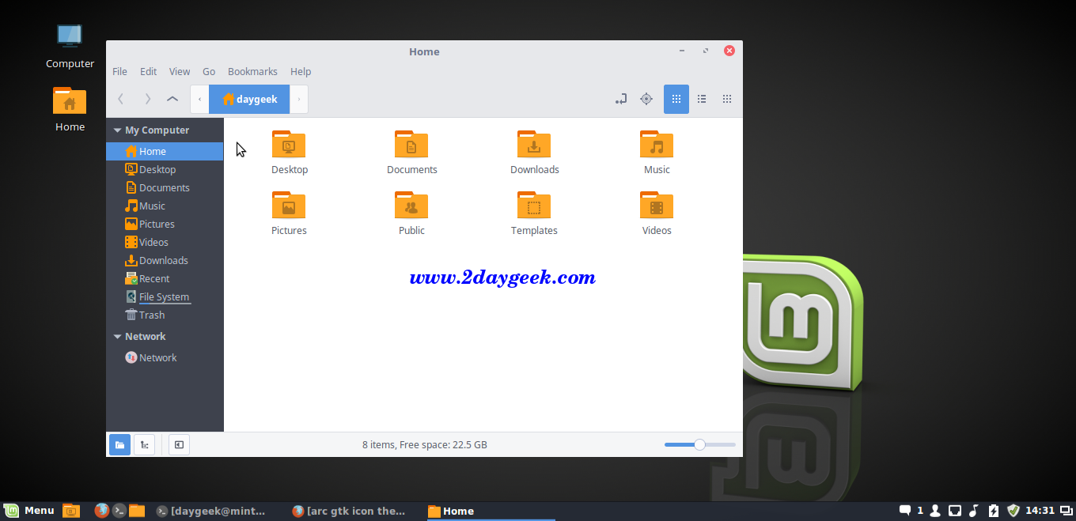Toggle location entry with the path edit icon
This screenshot has width=1076, height=521.
click(621, 99)
